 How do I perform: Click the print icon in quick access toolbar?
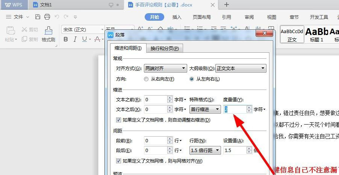(47, 17)
